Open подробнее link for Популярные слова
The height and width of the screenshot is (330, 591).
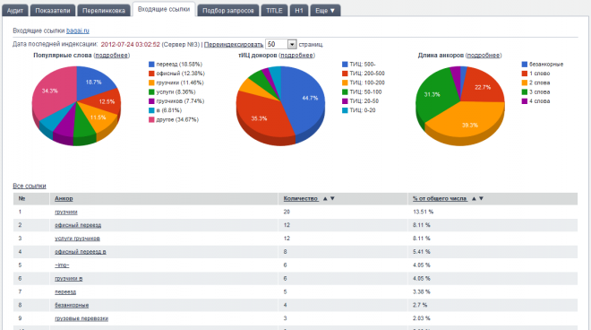click(112, 56)
